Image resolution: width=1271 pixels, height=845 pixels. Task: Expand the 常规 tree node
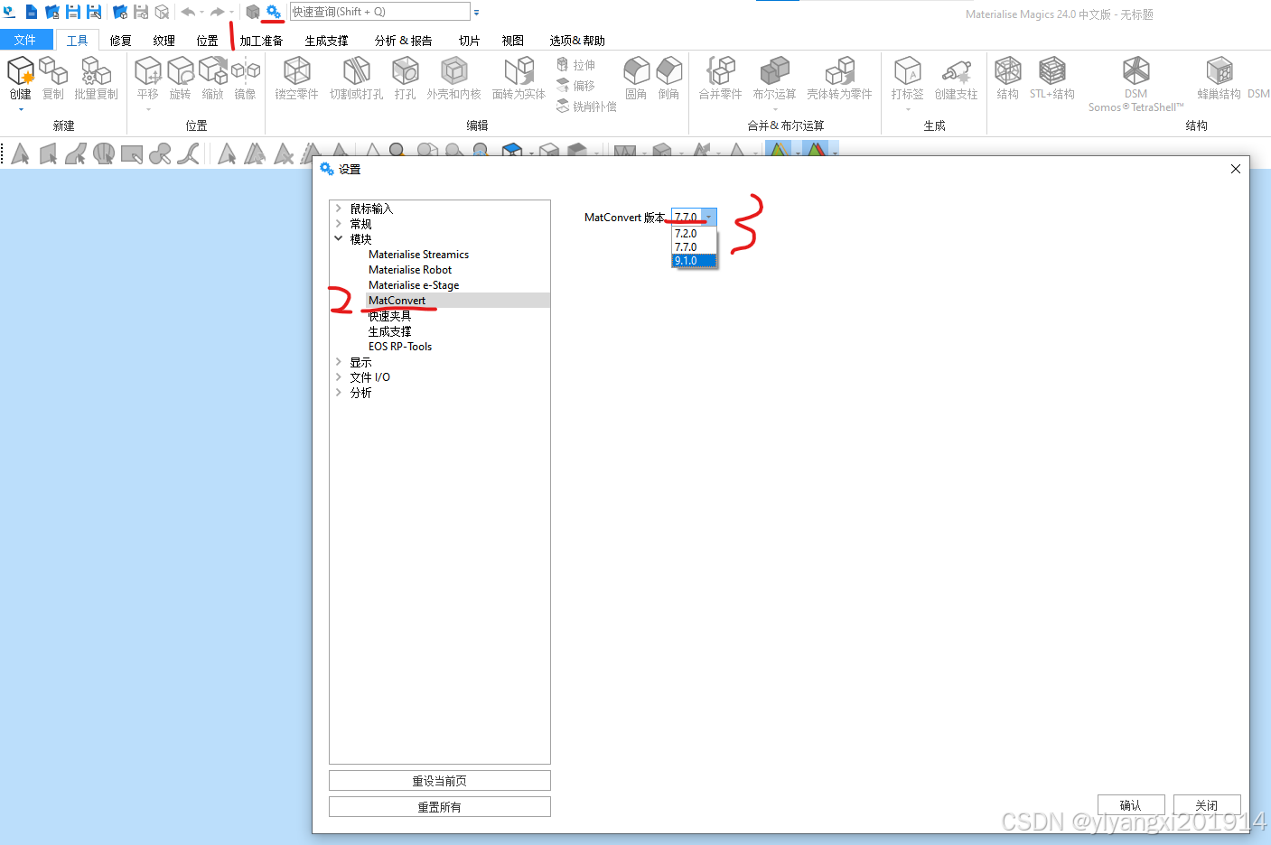[339, 224]
